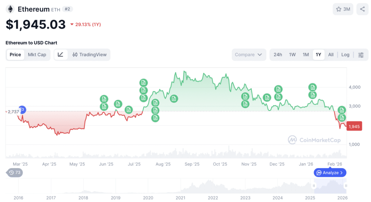
Task: Click the 2021 label in overview timeline
Action: tap(180, 198)
